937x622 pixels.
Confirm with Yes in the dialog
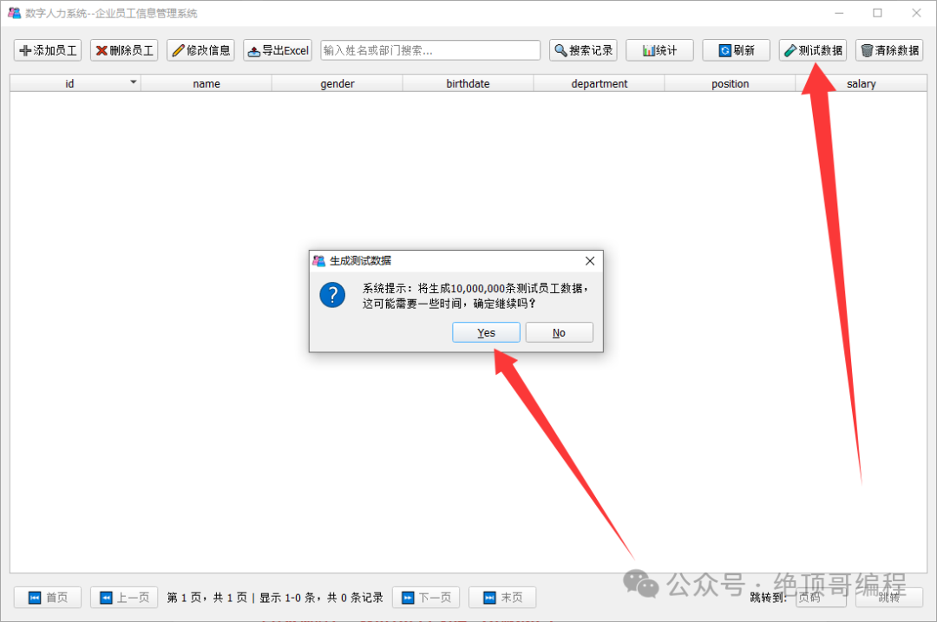(486, 333)
